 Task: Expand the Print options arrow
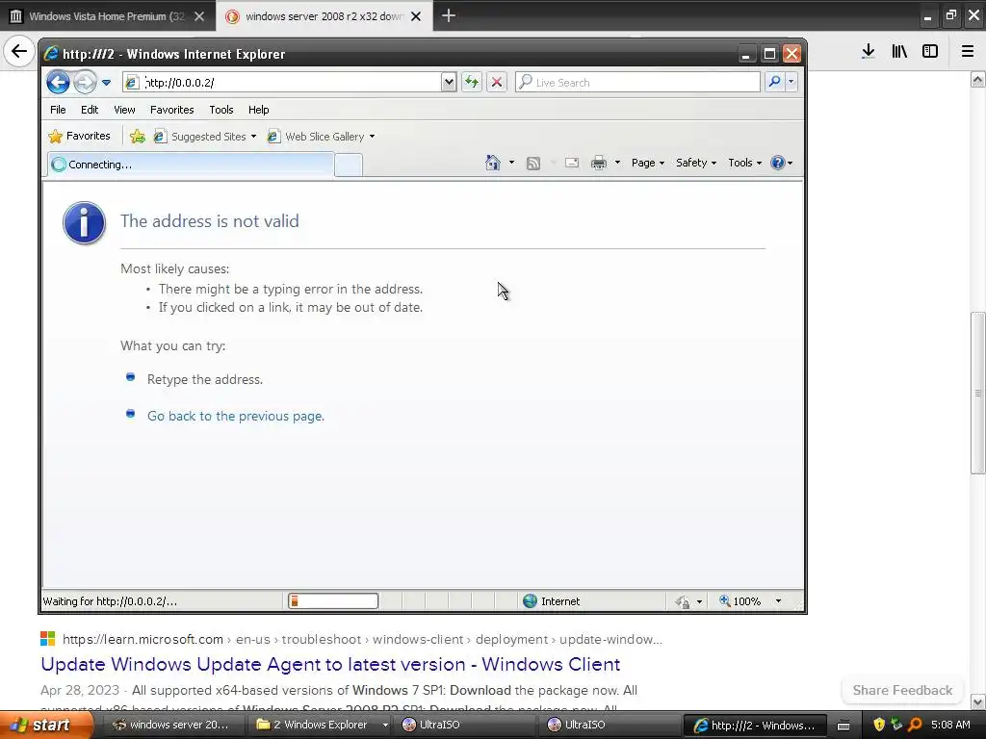(x=617, y=163)
